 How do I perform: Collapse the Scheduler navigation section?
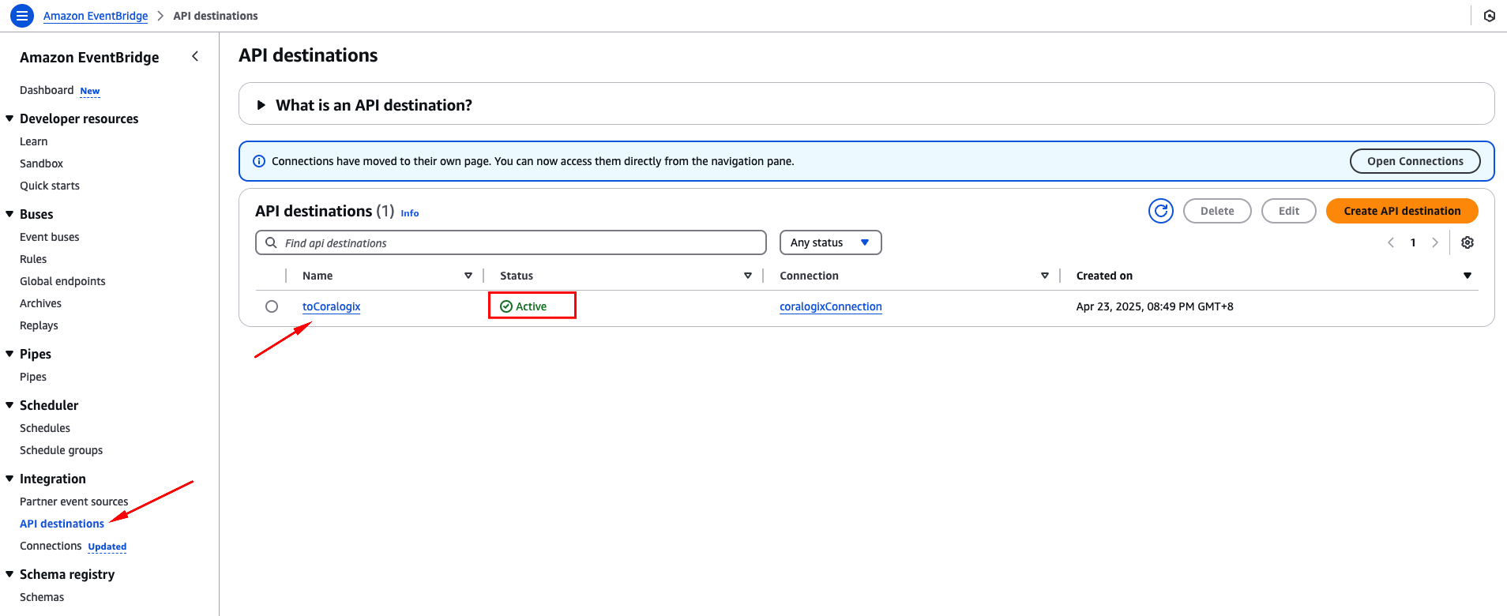(9, 405)
